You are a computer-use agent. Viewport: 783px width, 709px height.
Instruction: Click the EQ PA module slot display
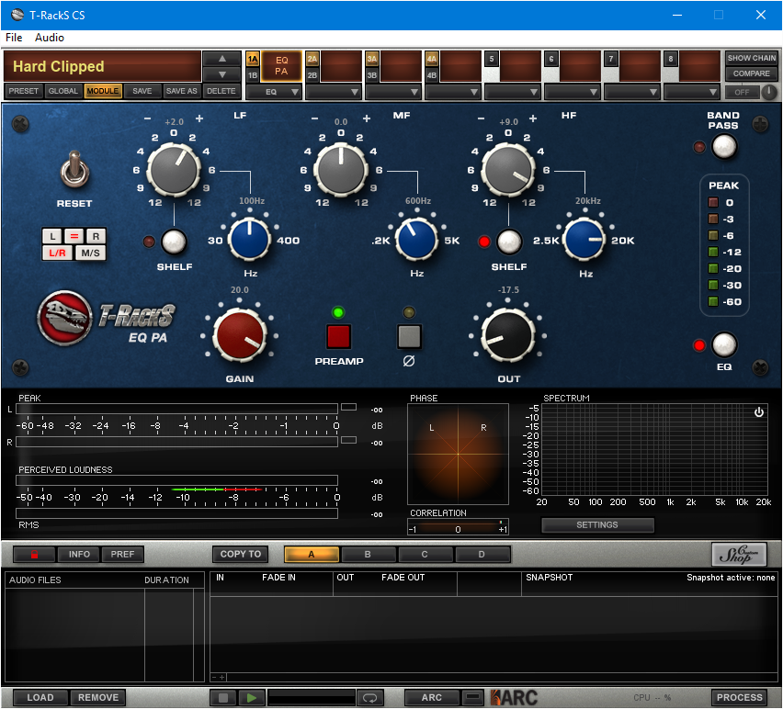281,66
